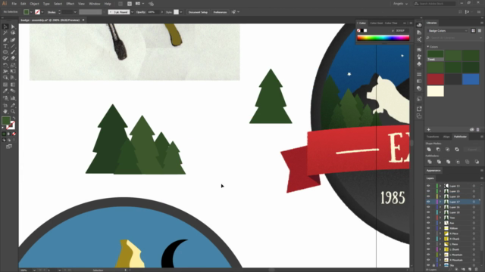
Task: Click the Search Adobe Stock field
Action: click(434, 4)
